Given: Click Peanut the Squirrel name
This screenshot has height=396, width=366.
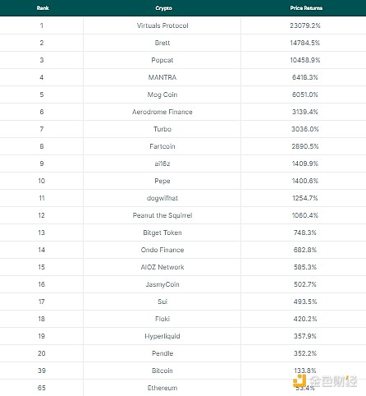Looking at the screenshot, I should 162,215.
